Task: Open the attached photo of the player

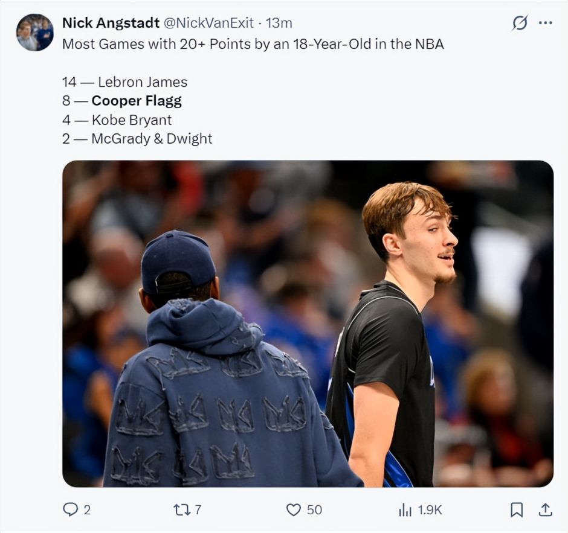Action: 308,324
